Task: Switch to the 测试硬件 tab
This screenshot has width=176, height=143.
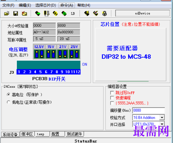Action: (74, 134)
